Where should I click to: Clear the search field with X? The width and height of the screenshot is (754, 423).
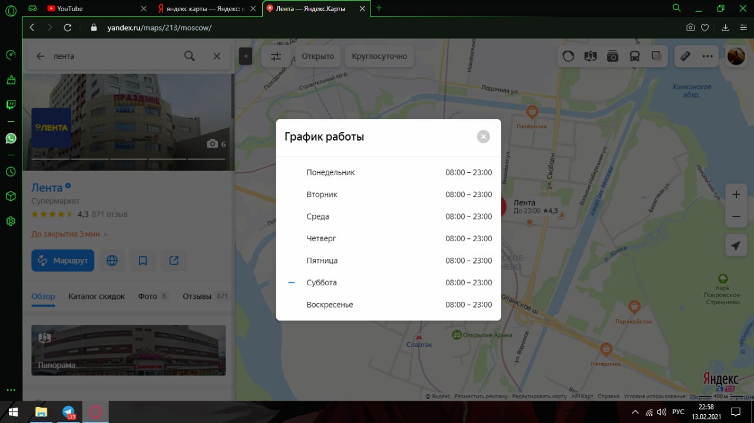coord(217,56)
